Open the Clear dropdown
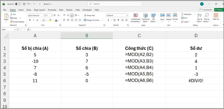Screen dimensions: 224x109 click(185, 22)
